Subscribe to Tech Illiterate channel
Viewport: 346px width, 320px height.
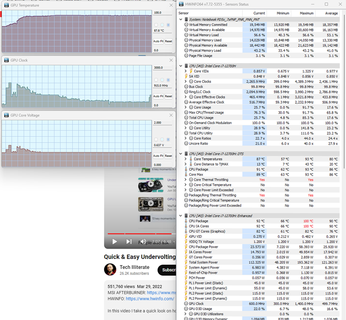pyautogui.click(x=167, y=270)
